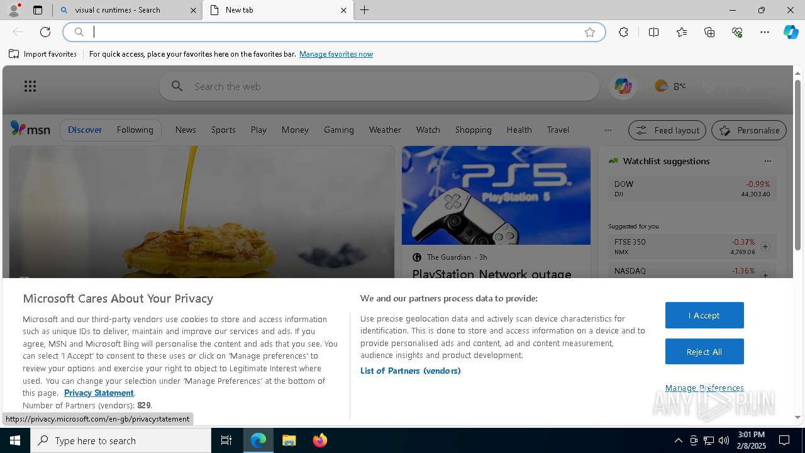Click I Accept on privacy banner
The image size is (805, 453).
click(704, 315)
